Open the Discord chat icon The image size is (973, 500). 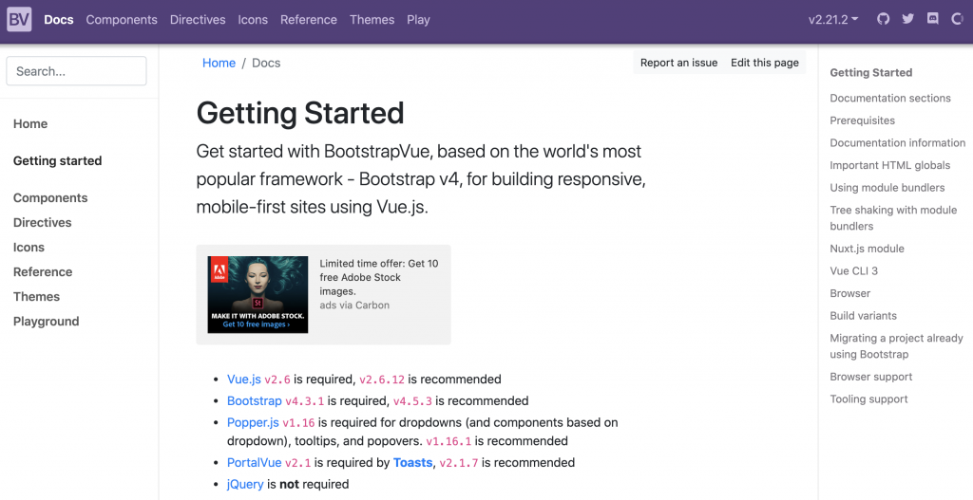click(x=933, y=19)
